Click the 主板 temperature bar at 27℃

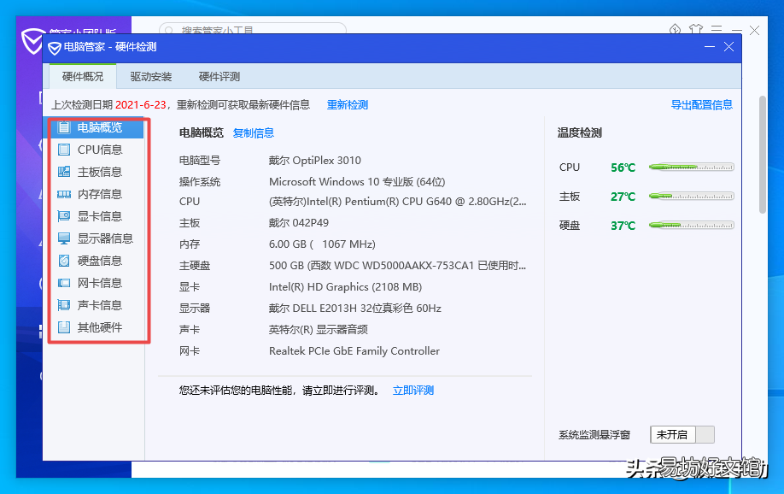pos(692,197)
